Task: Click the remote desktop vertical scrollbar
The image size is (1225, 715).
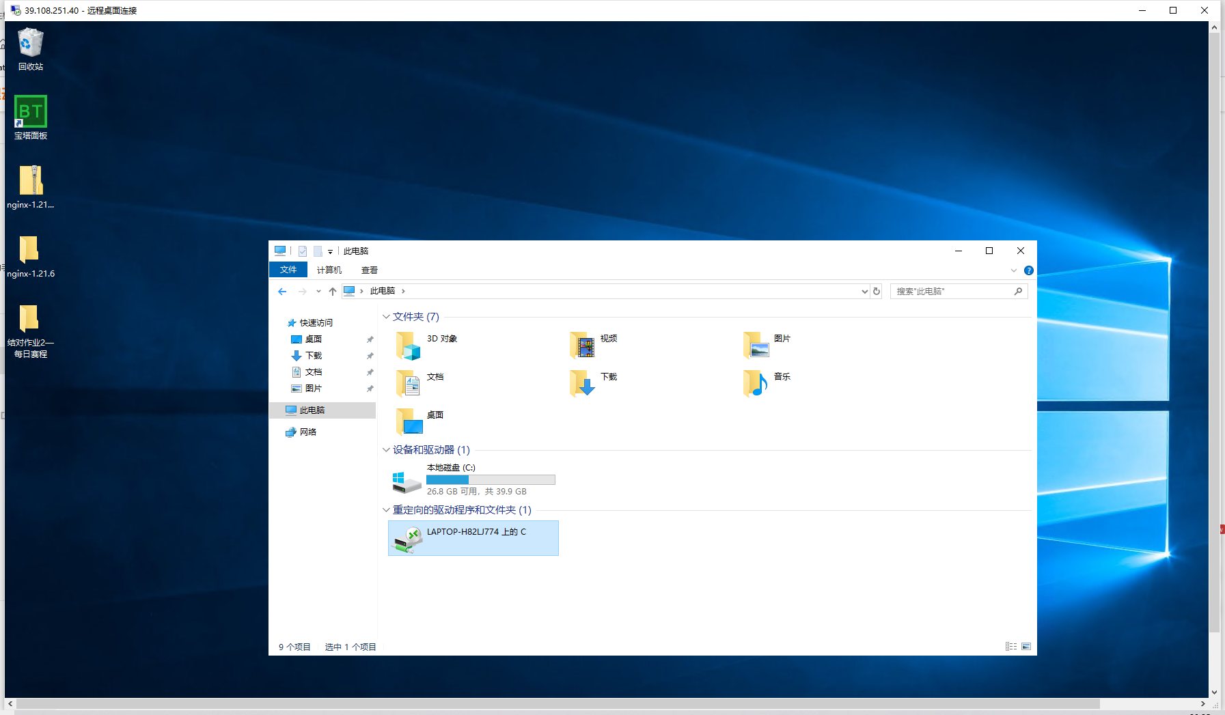Action: (1214, 332)
